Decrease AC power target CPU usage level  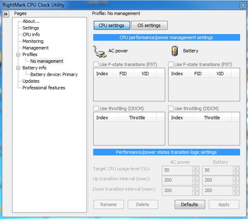tap(195, 172)
